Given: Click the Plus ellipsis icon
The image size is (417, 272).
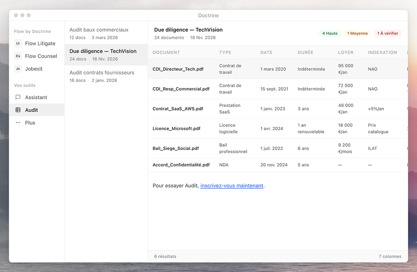Looking at the screenshot, I should [18, 123].
